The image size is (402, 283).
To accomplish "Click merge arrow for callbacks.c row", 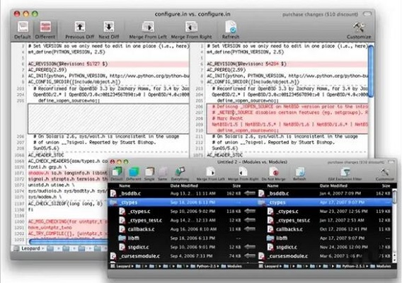I will click(x=249, y=229).
